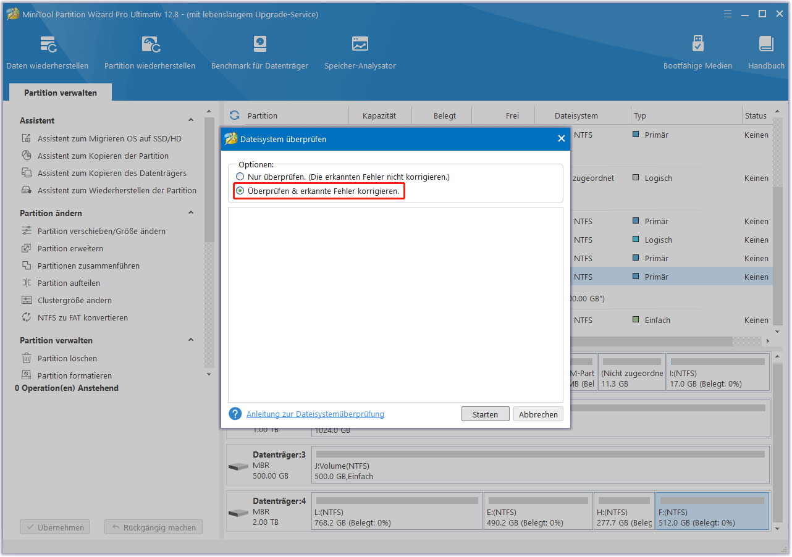
Task: Open the Handbuch manual
Action: click(x=766, y=52)
